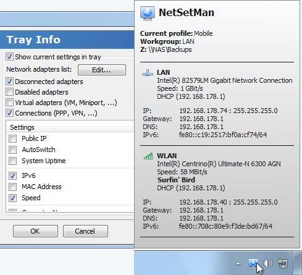The width and height of the screenshot is (302, 275).
Task: Click the NetSetMan tray icon in taskbar
Action: click(253, 263)
